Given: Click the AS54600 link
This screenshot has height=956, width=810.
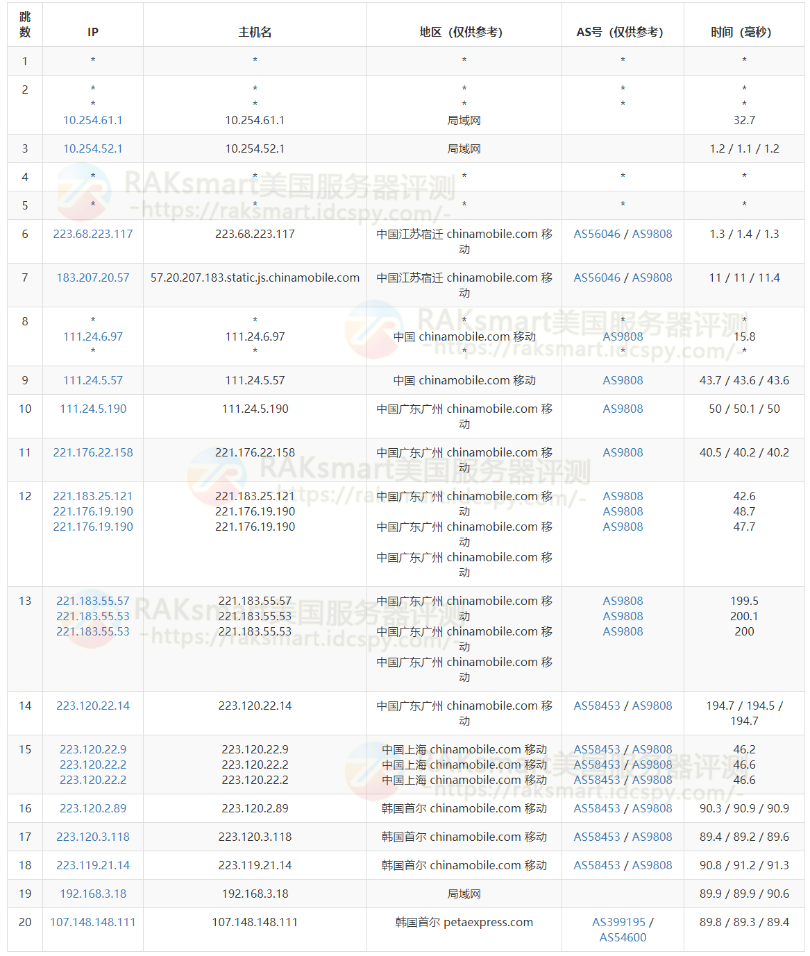Looking at the screenshot, I should pyautogui.click(x=623, y=937).
